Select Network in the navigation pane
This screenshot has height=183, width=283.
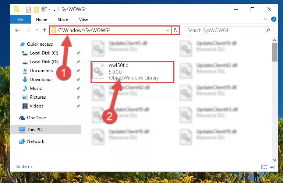tap(35, 141)
